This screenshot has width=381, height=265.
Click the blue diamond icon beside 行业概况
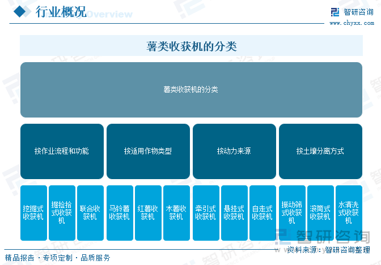tap(20, 11)
